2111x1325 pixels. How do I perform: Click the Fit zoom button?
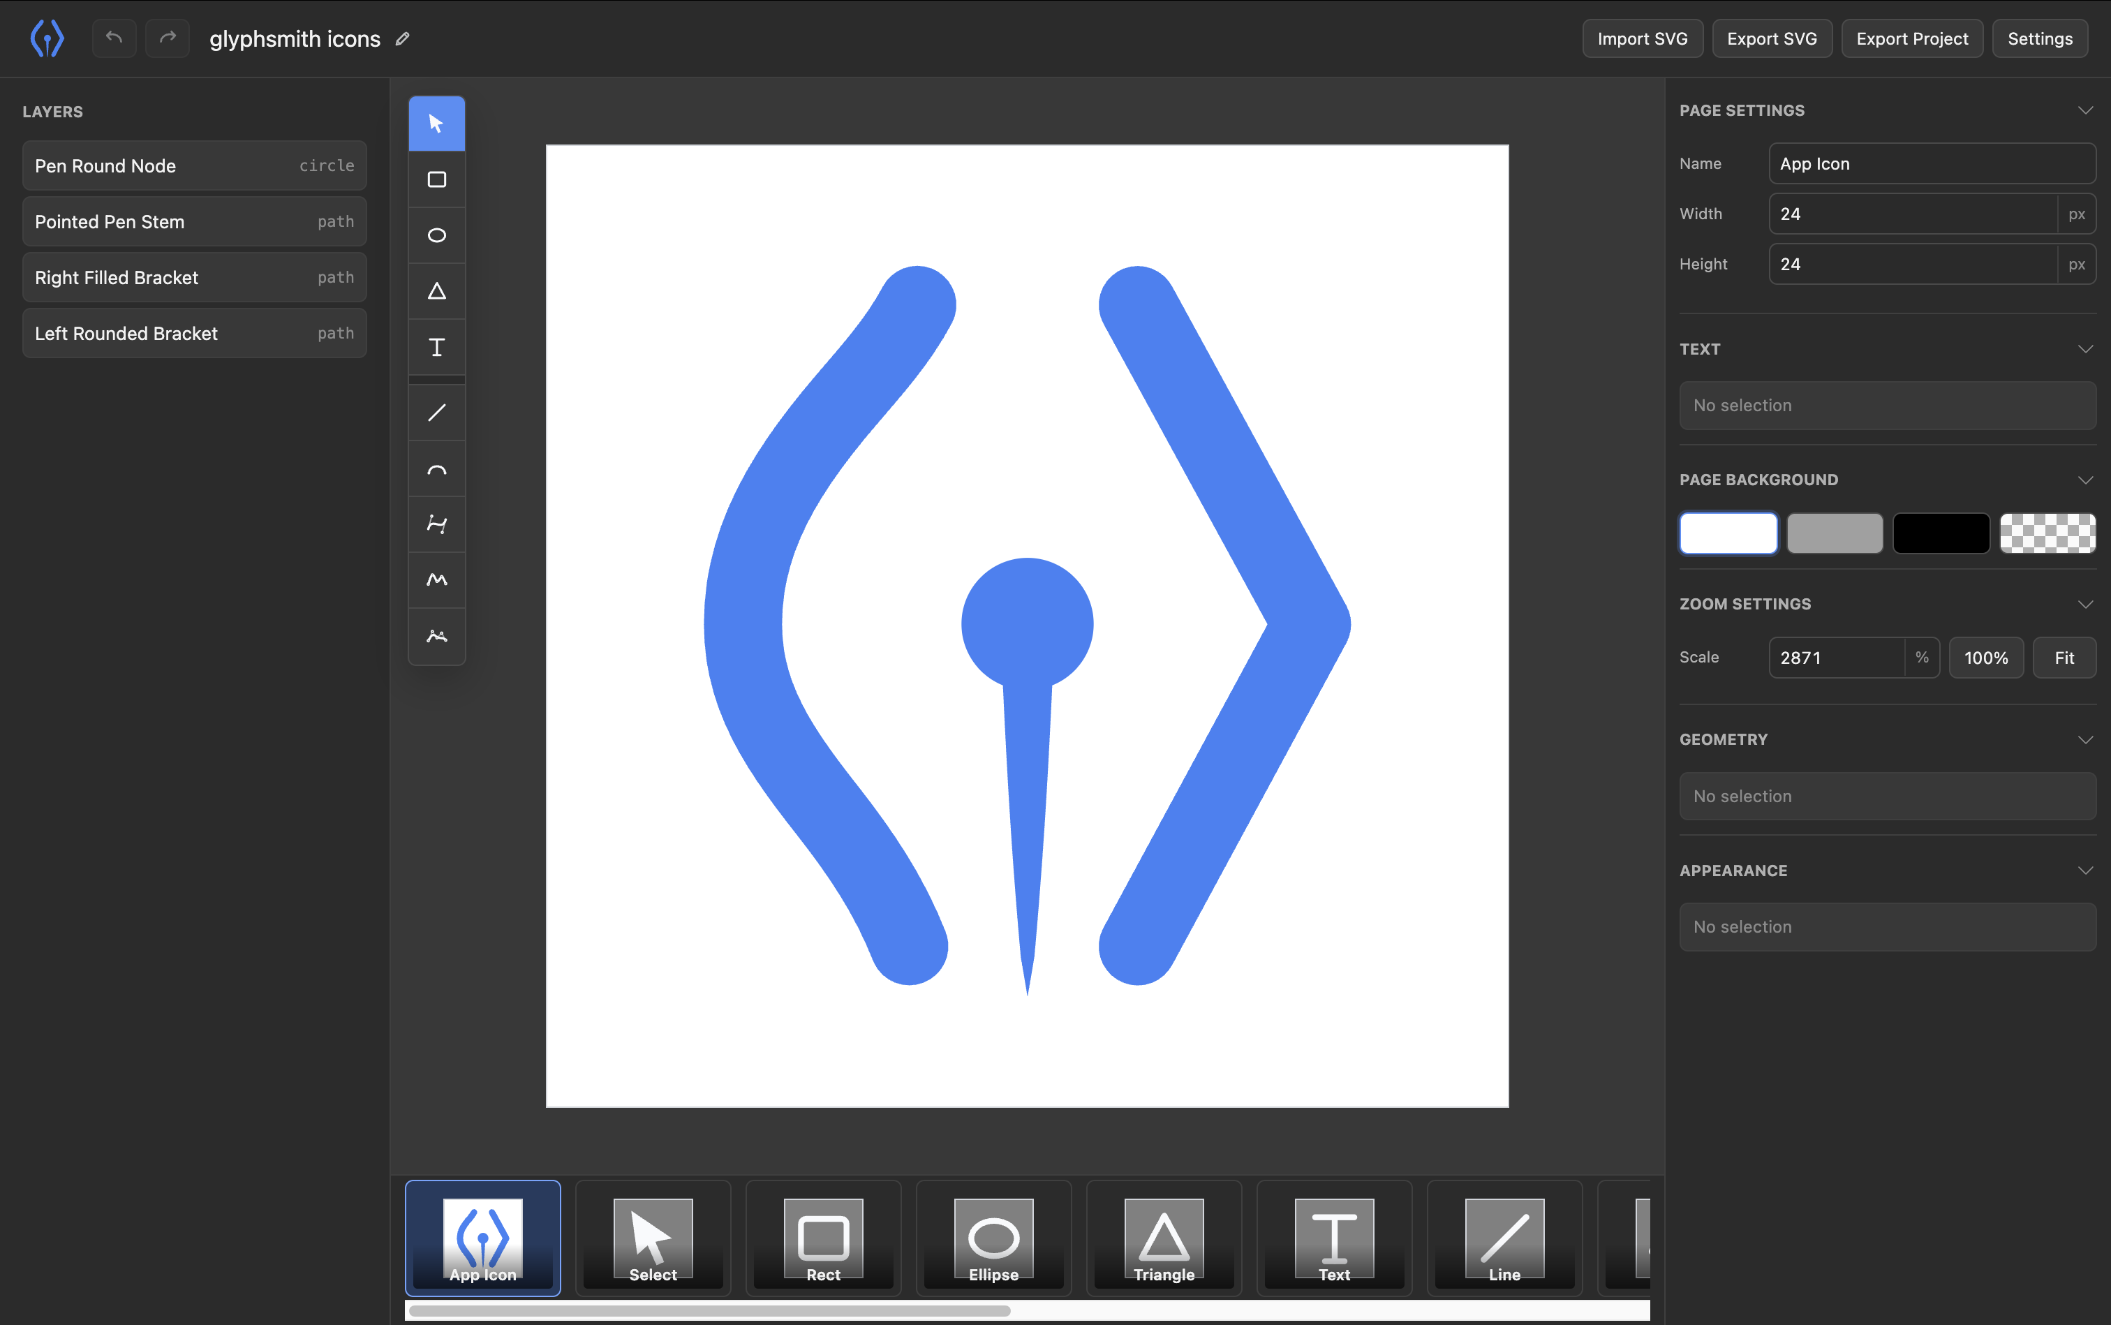pos(2064,657)
